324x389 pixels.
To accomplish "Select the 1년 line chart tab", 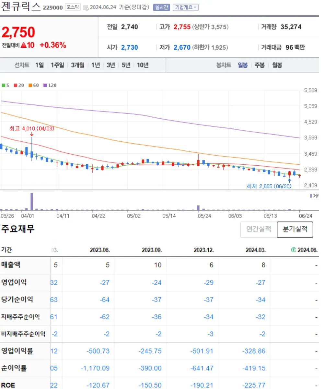I will pyautogui.click(x=96, y=65).
